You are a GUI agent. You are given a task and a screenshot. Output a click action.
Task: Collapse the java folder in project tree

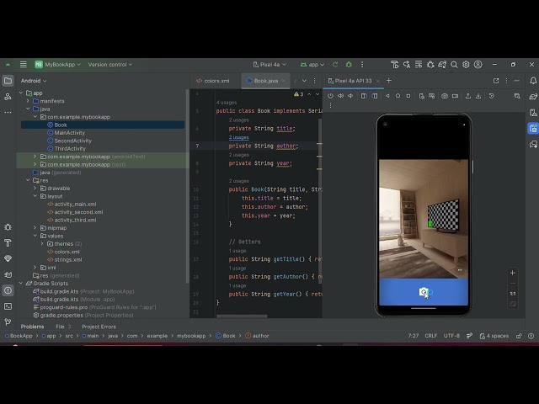tap(28, 109)
